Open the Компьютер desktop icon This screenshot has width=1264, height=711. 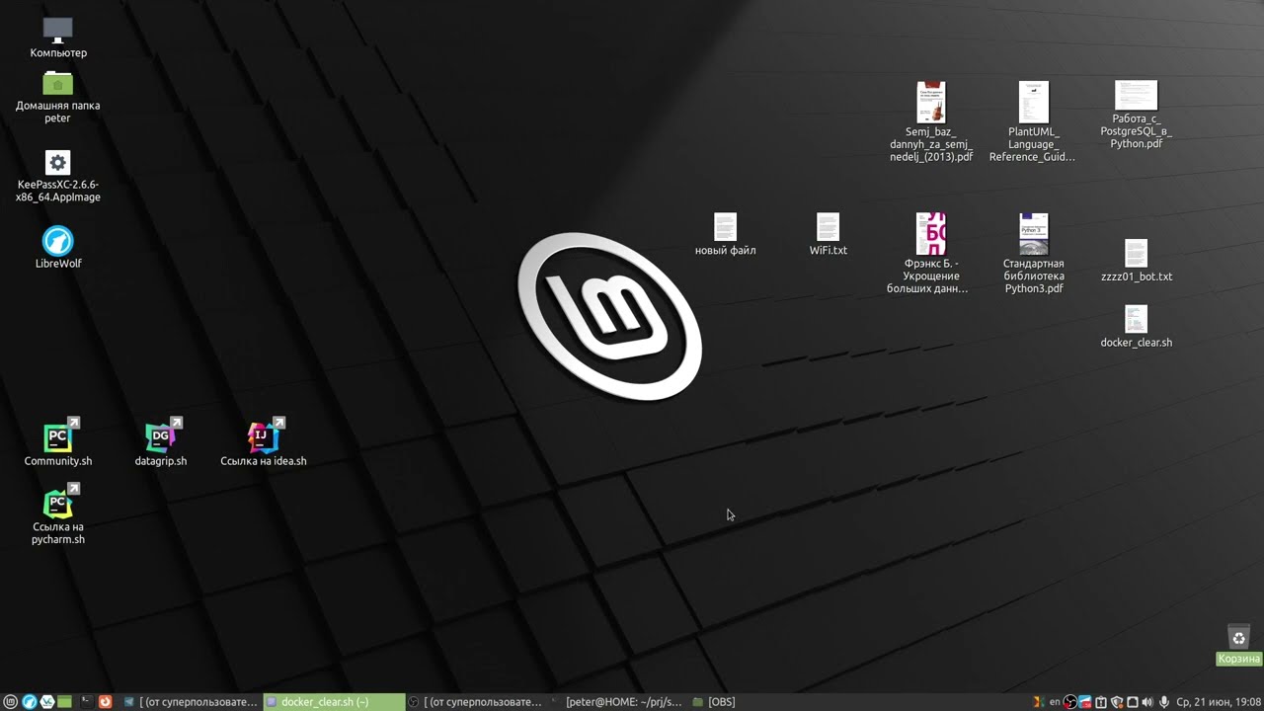point(58,38)
